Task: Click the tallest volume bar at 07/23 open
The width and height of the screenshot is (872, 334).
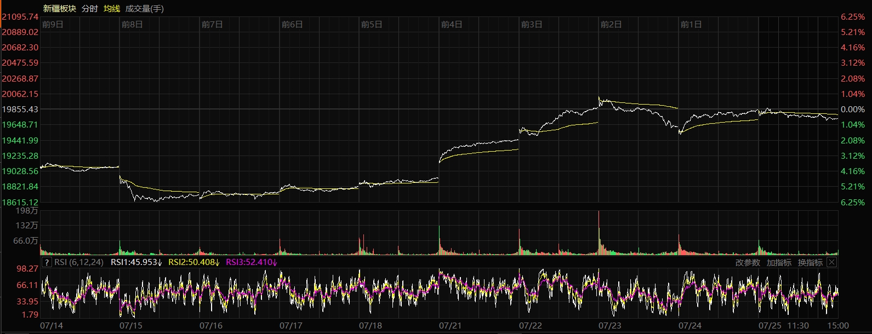Action: coord(599,233)
